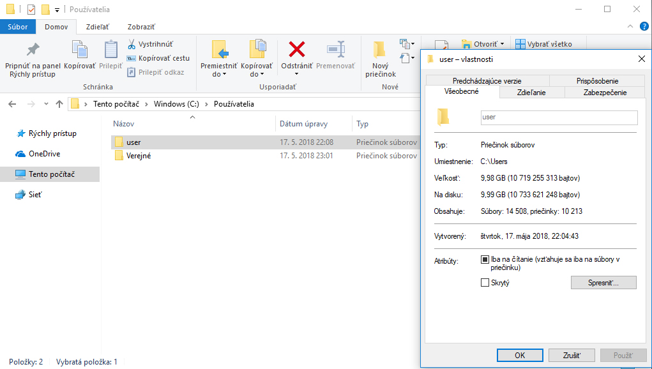Click the Prilepiť paste icon
The height and width of the screenshot is (369, 652).
click(110, 49)
